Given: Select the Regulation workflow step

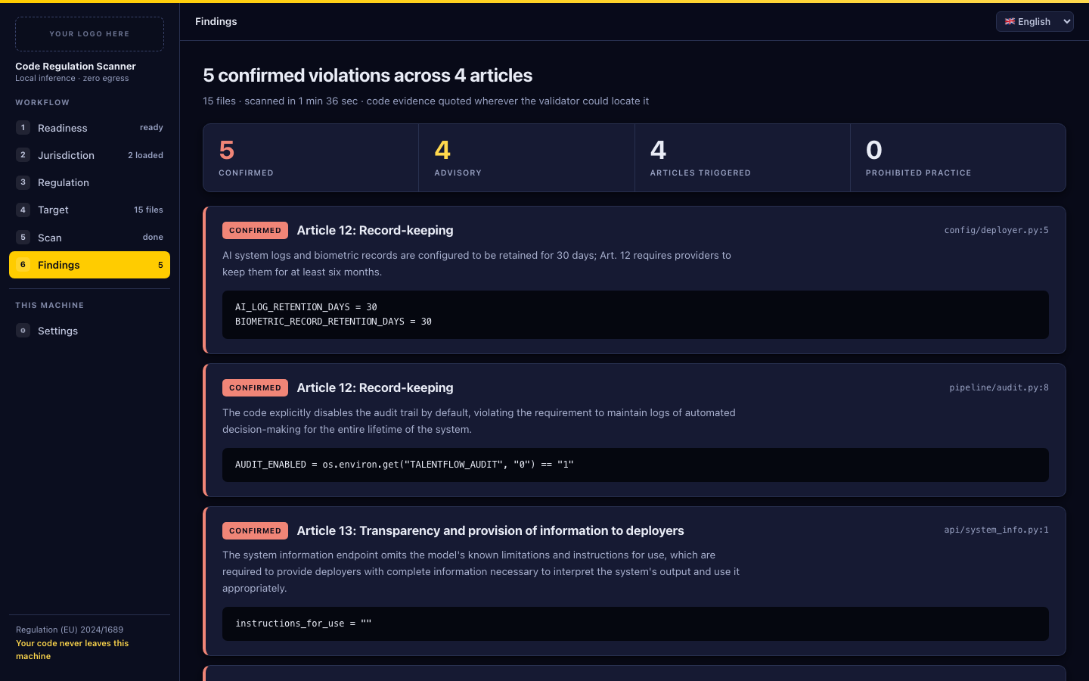Looking at the screenshot, I should coord(89,182).
